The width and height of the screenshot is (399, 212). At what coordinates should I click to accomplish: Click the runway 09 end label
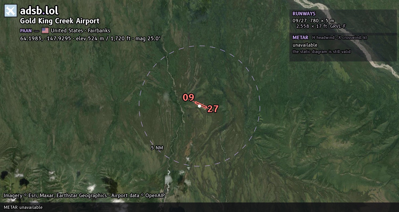pyautogui.click(x=188, y=98)
